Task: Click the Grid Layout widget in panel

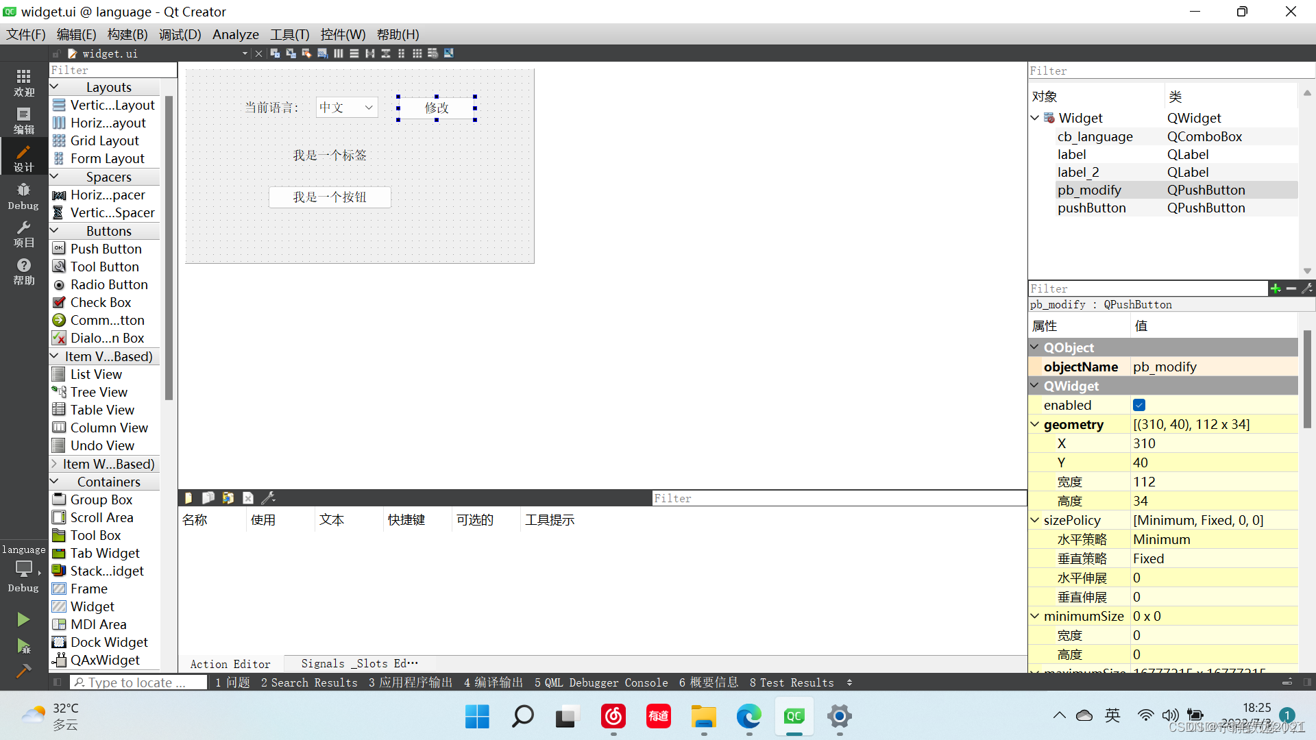Action: 104,140
